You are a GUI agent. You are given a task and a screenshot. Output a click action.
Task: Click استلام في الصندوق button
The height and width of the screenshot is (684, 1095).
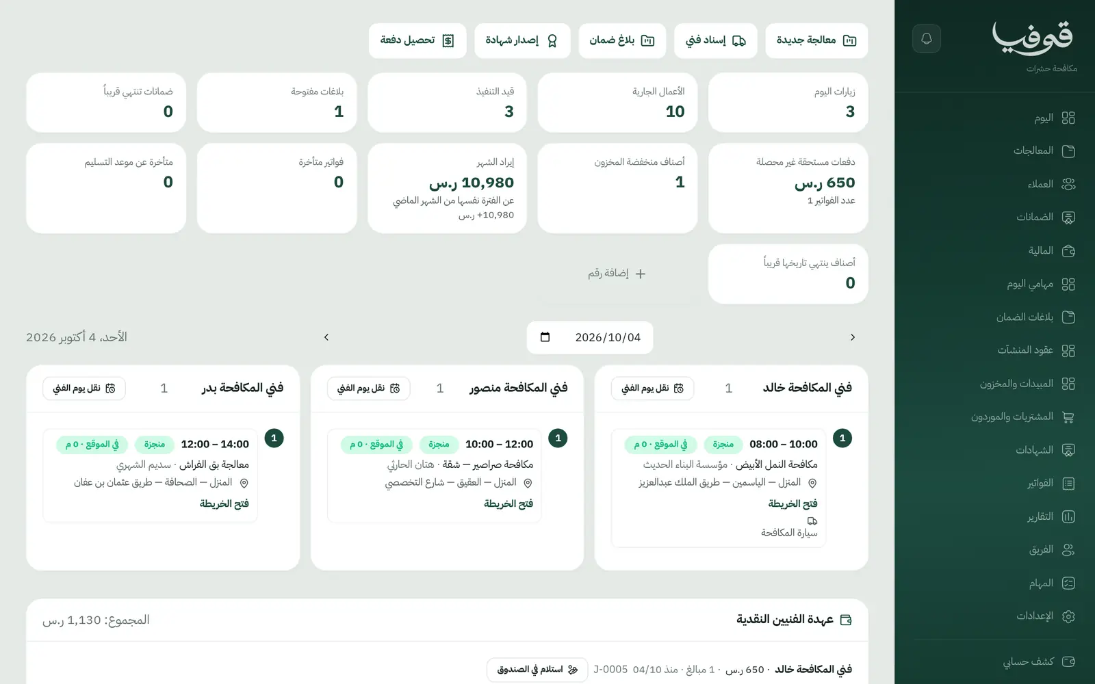[537, 670]
